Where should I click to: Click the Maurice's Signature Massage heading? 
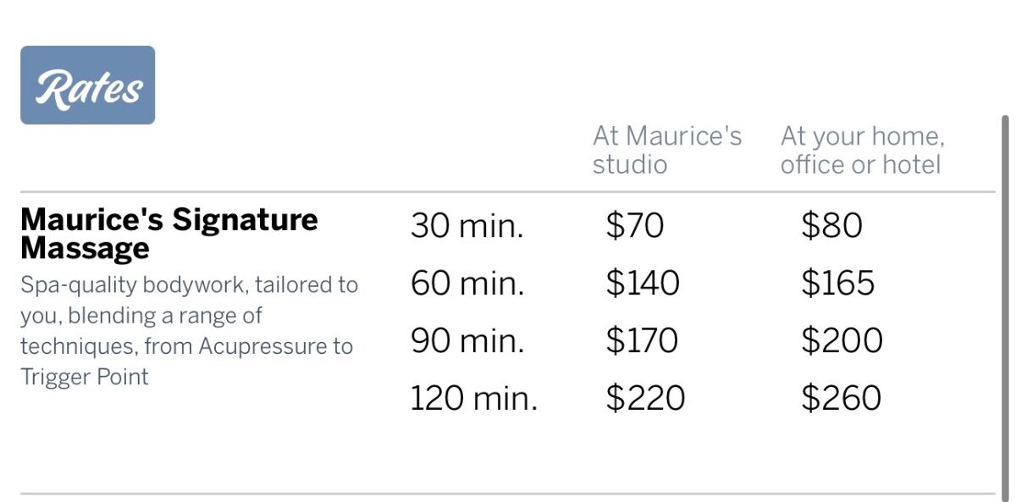tap(168, 234)
